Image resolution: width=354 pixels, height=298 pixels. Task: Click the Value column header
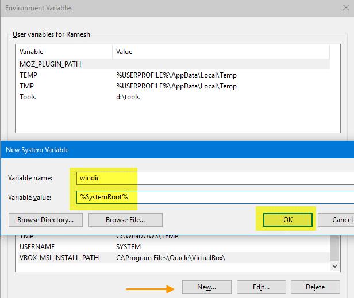click(x=221, y=52)
